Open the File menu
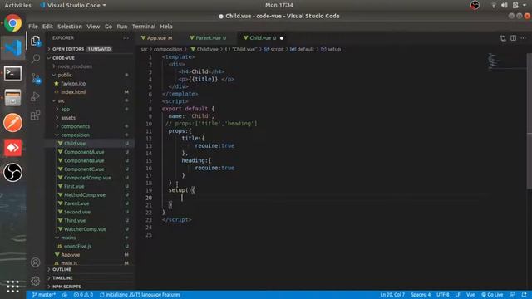532x299 pixels. click(33, 27)
